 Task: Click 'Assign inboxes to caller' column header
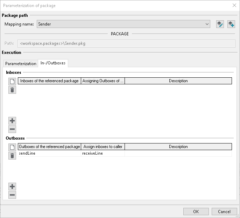coord(103,147)
